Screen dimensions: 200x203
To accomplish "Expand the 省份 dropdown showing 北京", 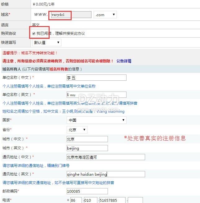I will 77,130.
